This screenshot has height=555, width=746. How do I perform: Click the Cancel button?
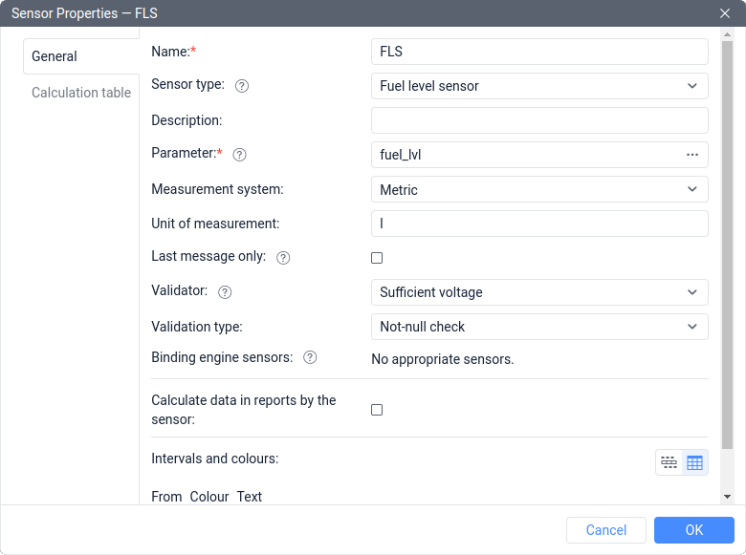[606, 530]
